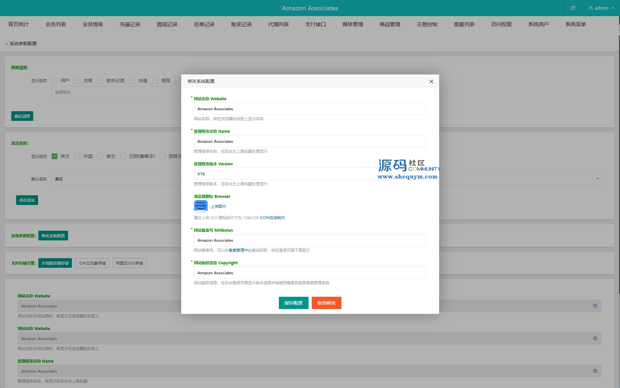Enable the 泰文 language checkbox
The height and width of the screenshot is (388, 620).
click(100, 156)
